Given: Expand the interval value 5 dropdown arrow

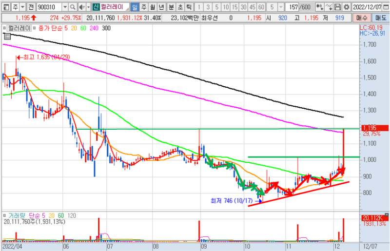Looking at the screenshot, I should [281, 7].
